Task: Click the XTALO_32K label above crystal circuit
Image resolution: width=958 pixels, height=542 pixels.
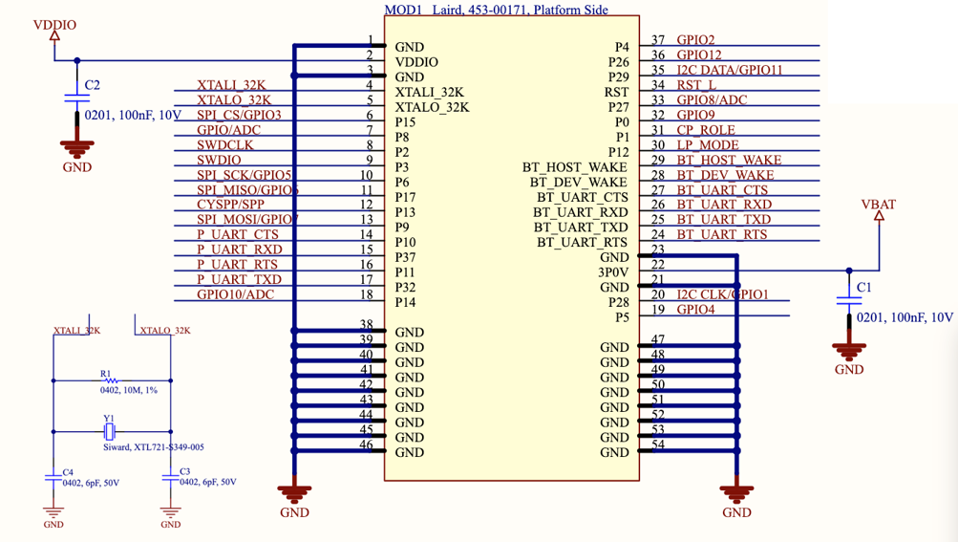Action: pyautogui.click(x=165, y=331)
